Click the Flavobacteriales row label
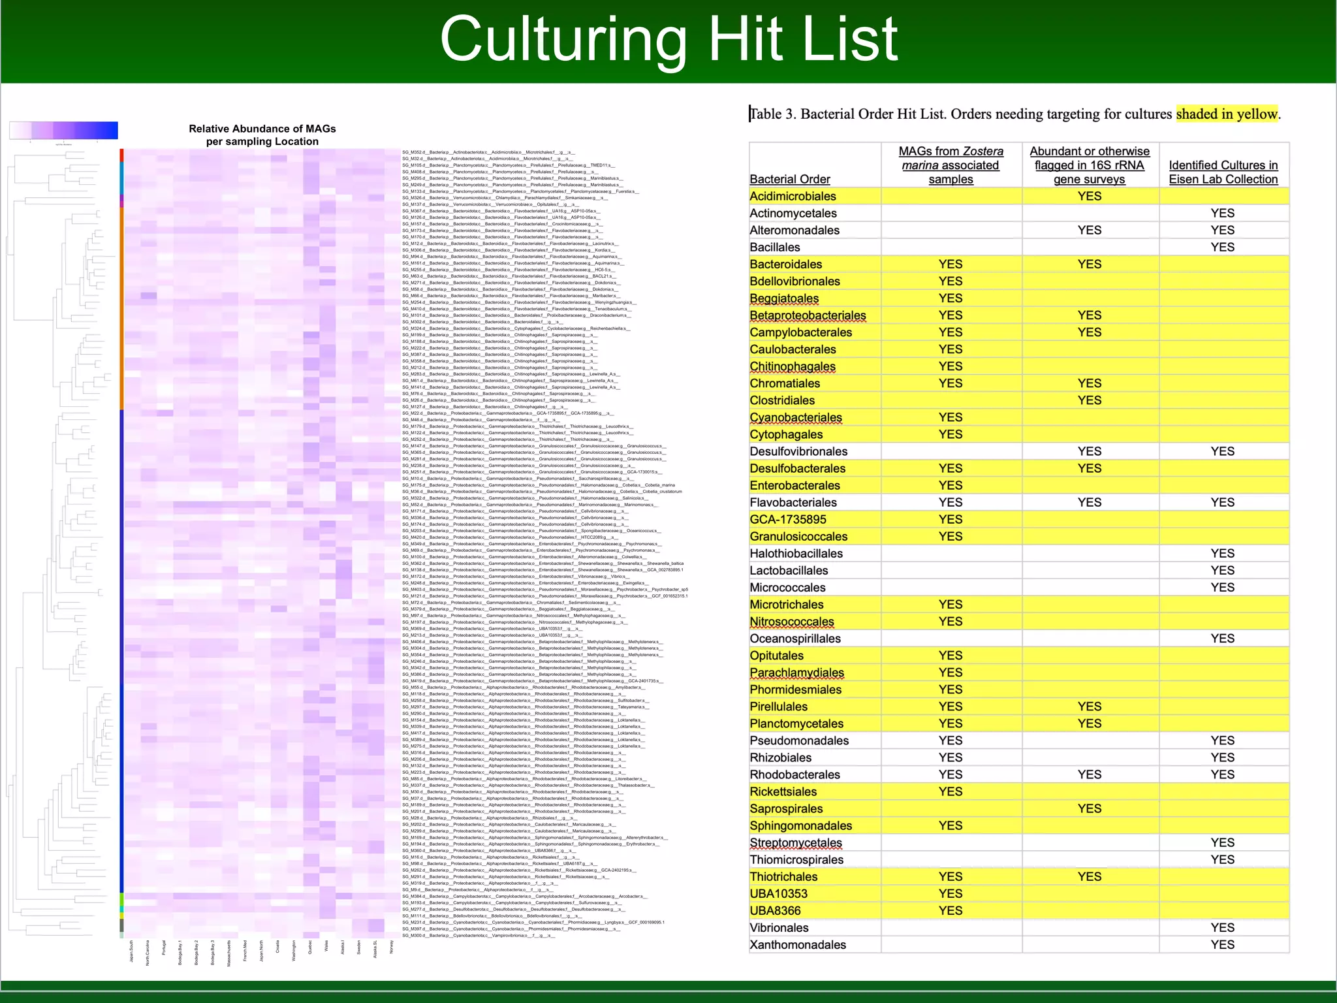 pyautogui.click(x=793, y=503)
